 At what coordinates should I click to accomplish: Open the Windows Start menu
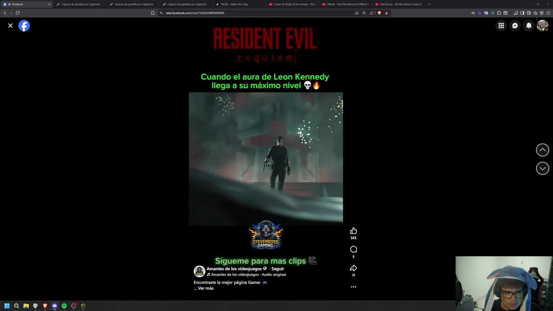click(7, 306)
